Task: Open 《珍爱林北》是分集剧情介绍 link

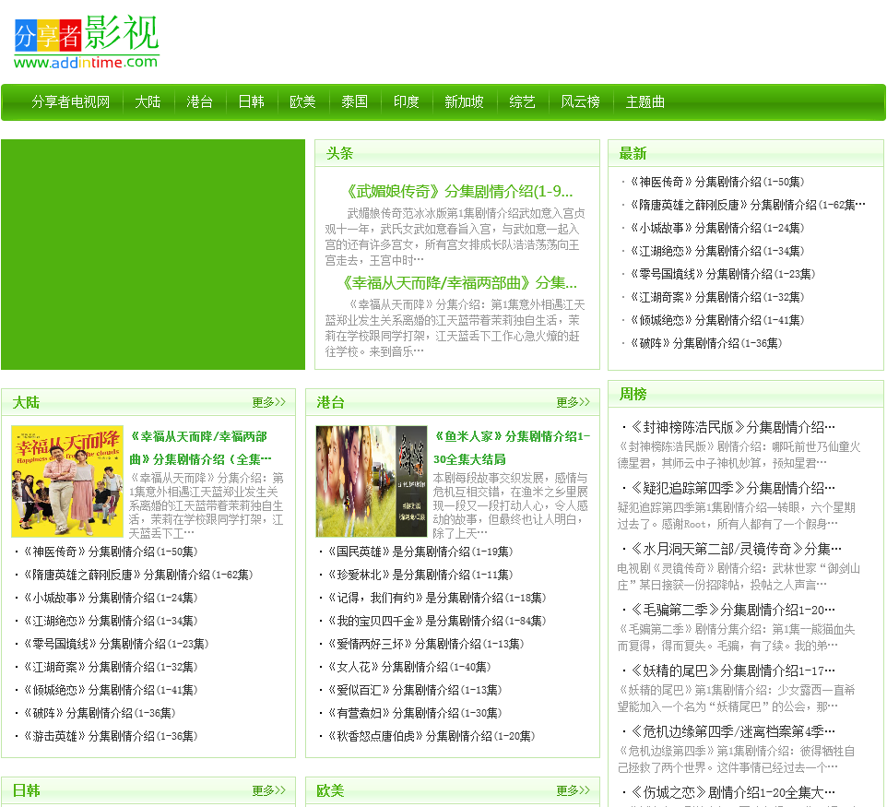Action: (x=420, y=575)
